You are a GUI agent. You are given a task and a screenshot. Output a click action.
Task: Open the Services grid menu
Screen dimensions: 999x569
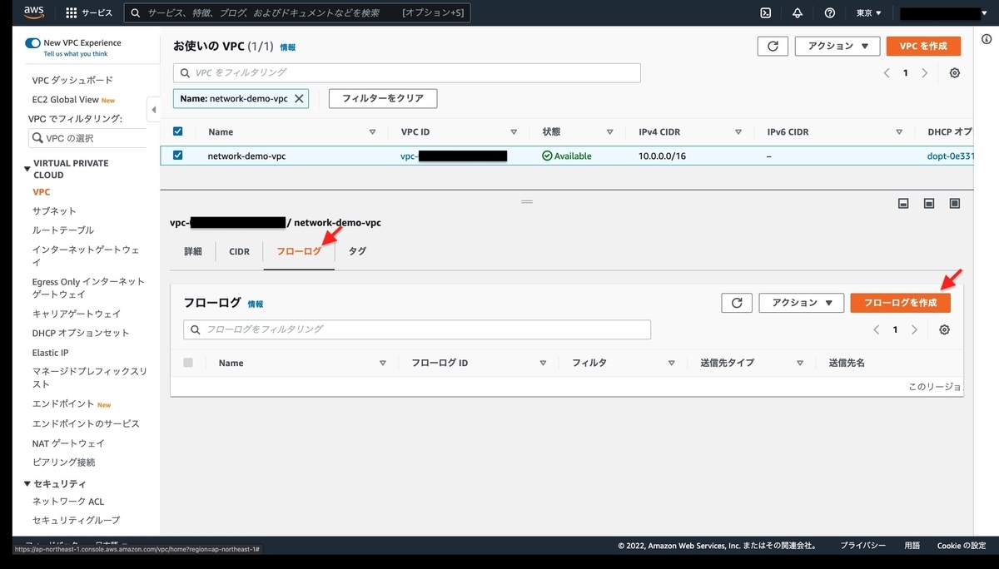[x=88, y=12]
